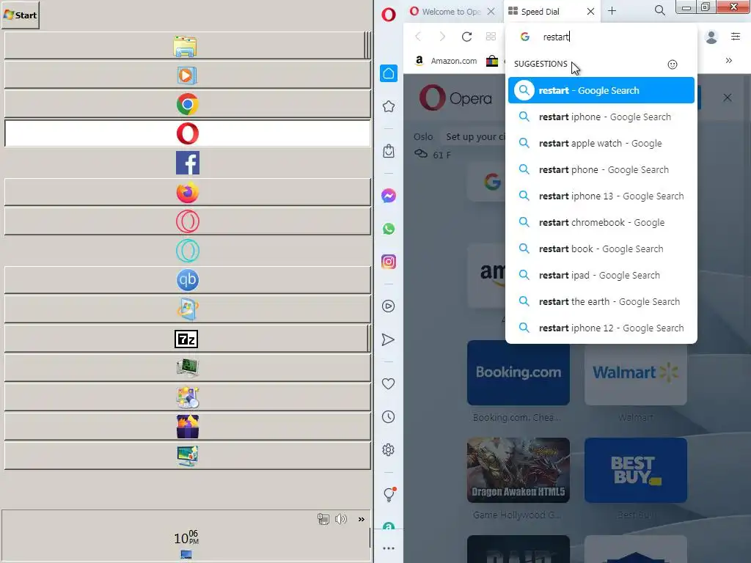The image size is (751, 563).
Task: Open Facebook shortcut in taskbar
Action: 187,163
